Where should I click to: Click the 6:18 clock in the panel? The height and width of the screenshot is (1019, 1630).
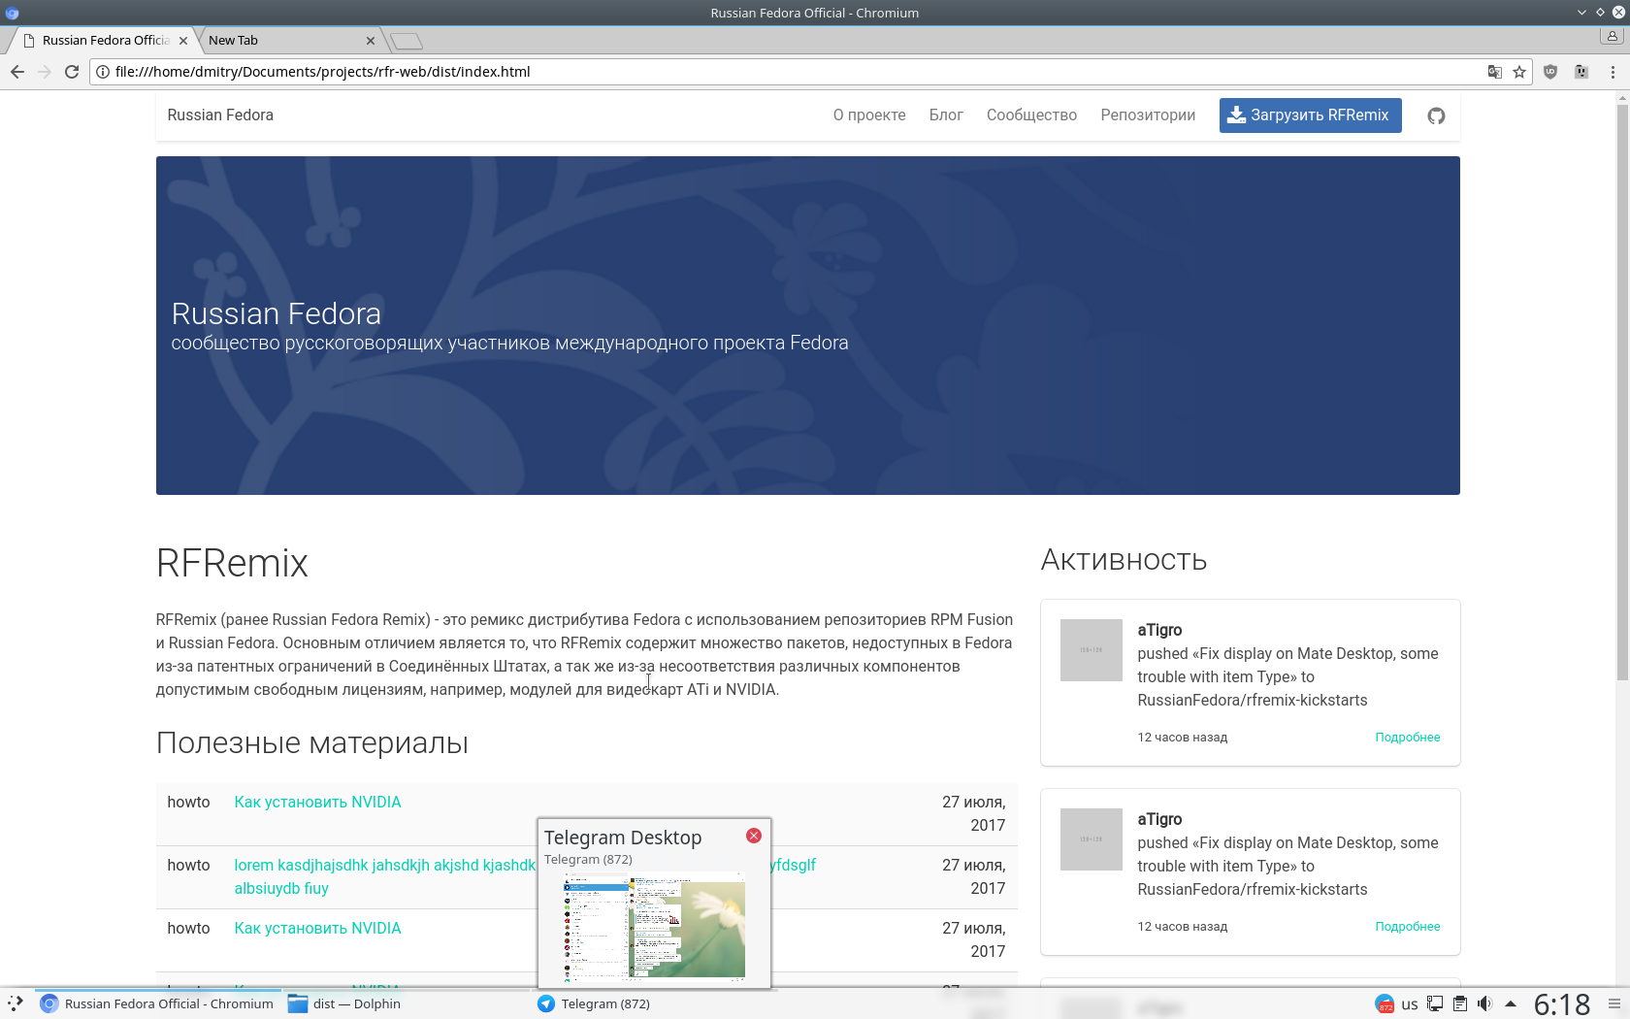(x=1562, y=1004)
